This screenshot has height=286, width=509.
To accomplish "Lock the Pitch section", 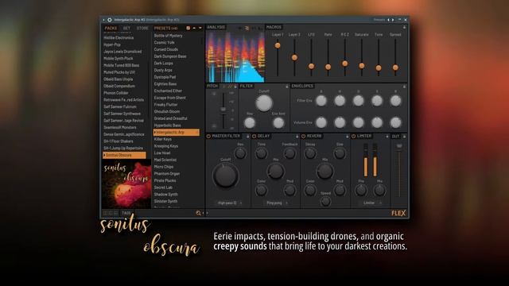I will click(235, 87).
